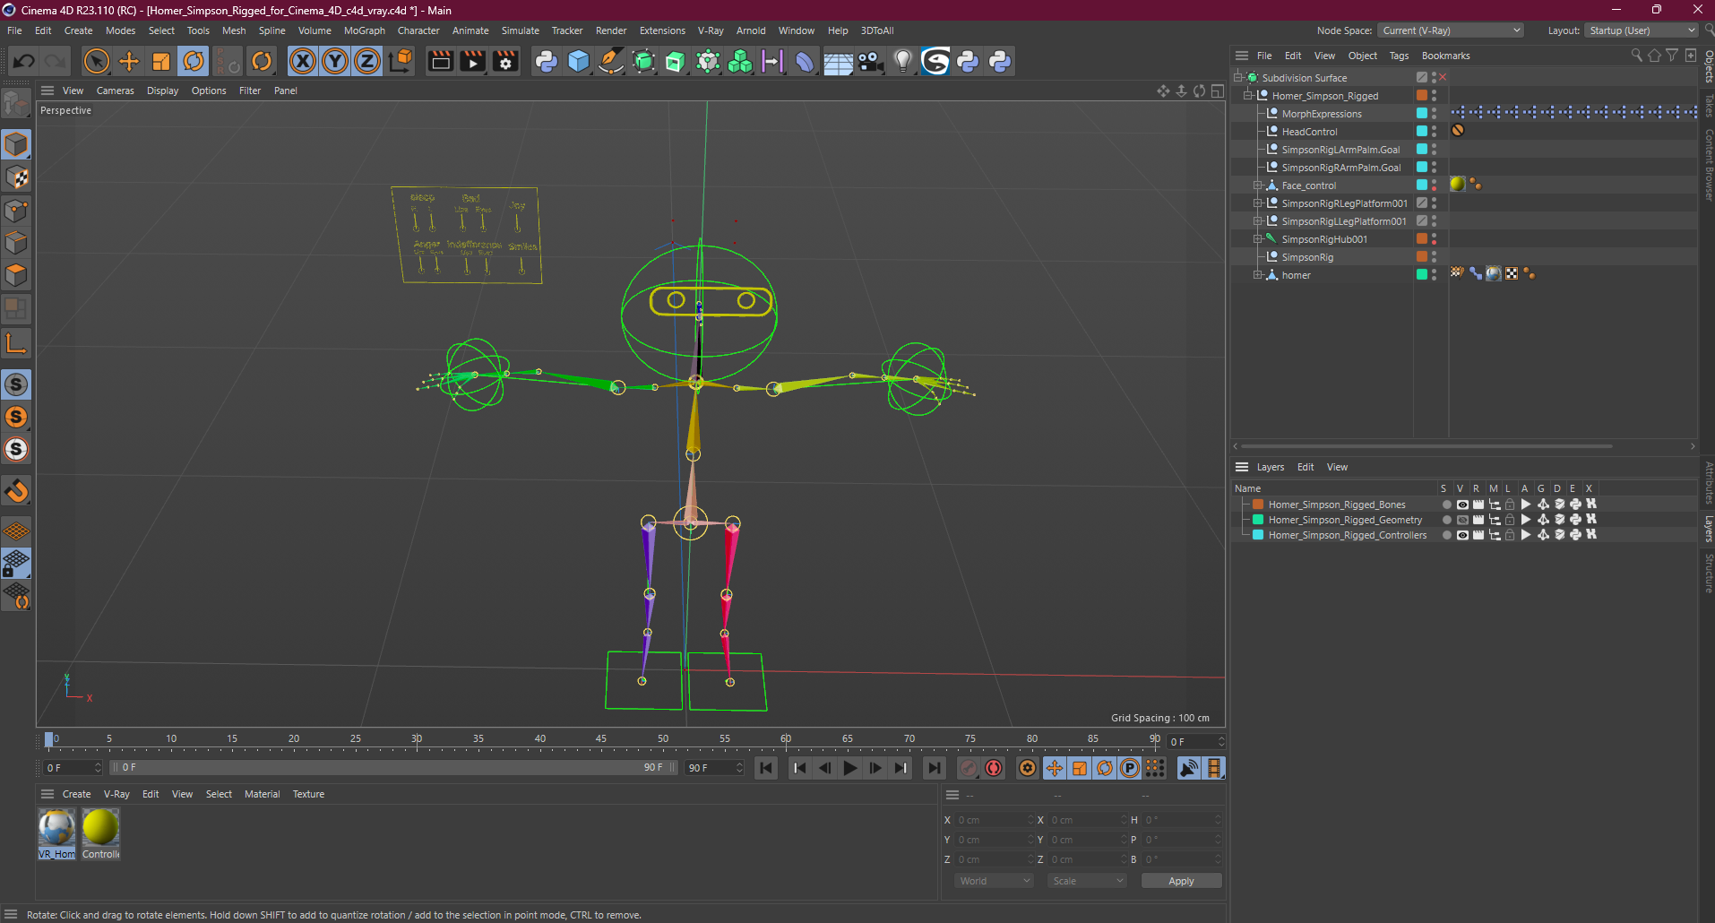Toggle Autokeying button

click(994, 768)
